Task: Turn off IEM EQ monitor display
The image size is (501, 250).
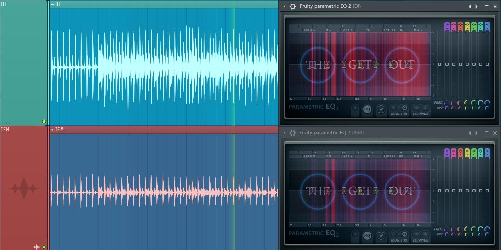Action: click(x=393, y=234)
